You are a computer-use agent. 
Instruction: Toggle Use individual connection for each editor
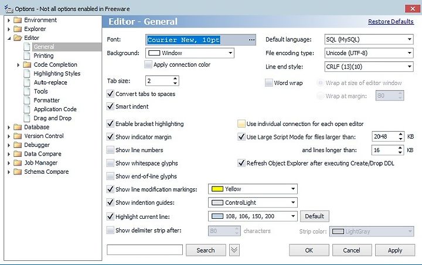(241, 124)
